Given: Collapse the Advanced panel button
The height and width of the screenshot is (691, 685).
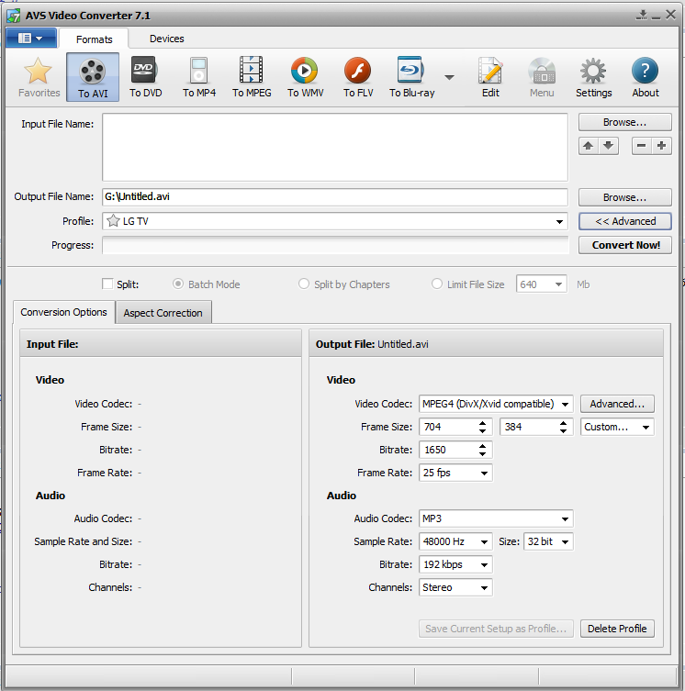Looking at the screenshot, I should 625,221.
